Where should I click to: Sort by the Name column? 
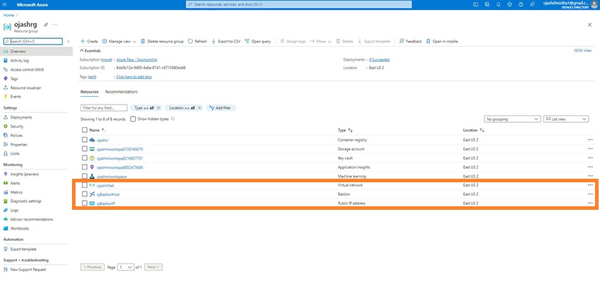pyautogui.click(x=97, y=131)
